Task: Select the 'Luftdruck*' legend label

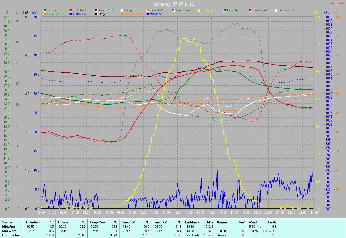Action: tap(79, 14)
